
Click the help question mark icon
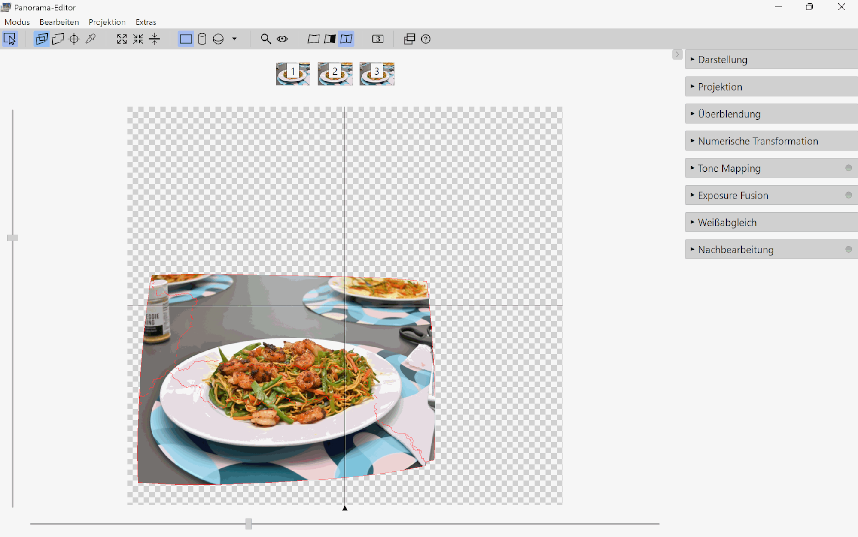426,39
